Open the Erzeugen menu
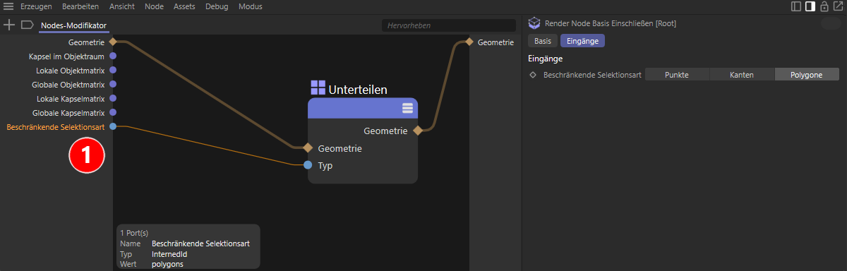 [36, 6]
